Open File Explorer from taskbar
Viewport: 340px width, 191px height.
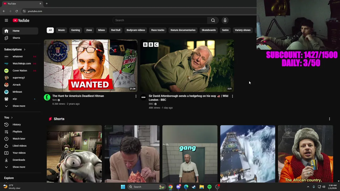pos(202,187)
